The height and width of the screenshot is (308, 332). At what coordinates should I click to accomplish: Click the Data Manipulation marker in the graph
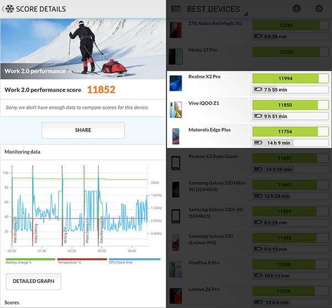pyautogui.click(x=101, y=229)
